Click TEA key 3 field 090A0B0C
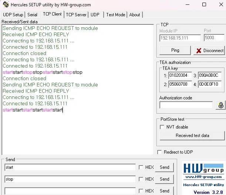The width and height of the screenshot is (226, 195). click(x=210, y=75)
